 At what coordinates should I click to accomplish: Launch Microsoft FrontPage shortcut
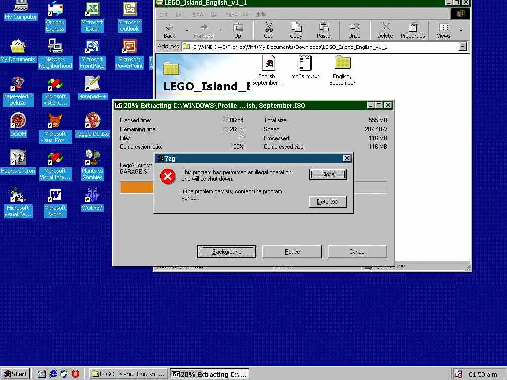point(92,53)
